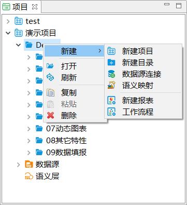Click the 新建项目 project icon in submenu
Viewport: 187px width, 205px height.
[111, 51]
